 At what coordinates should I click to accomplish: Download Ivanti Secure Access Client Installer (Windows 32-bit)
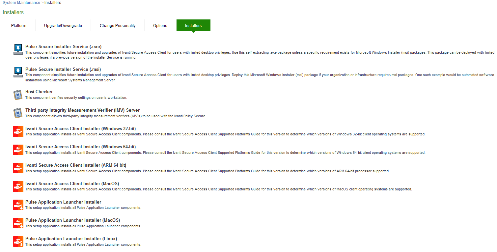point(81,128)
